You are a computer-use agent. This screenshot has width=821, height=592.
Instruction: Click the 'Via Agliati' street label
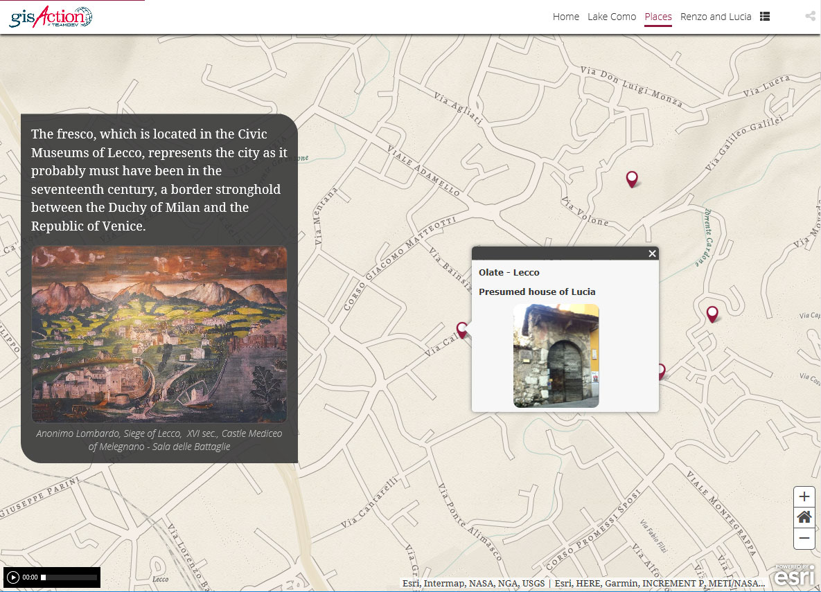click(x=458, y=108)
